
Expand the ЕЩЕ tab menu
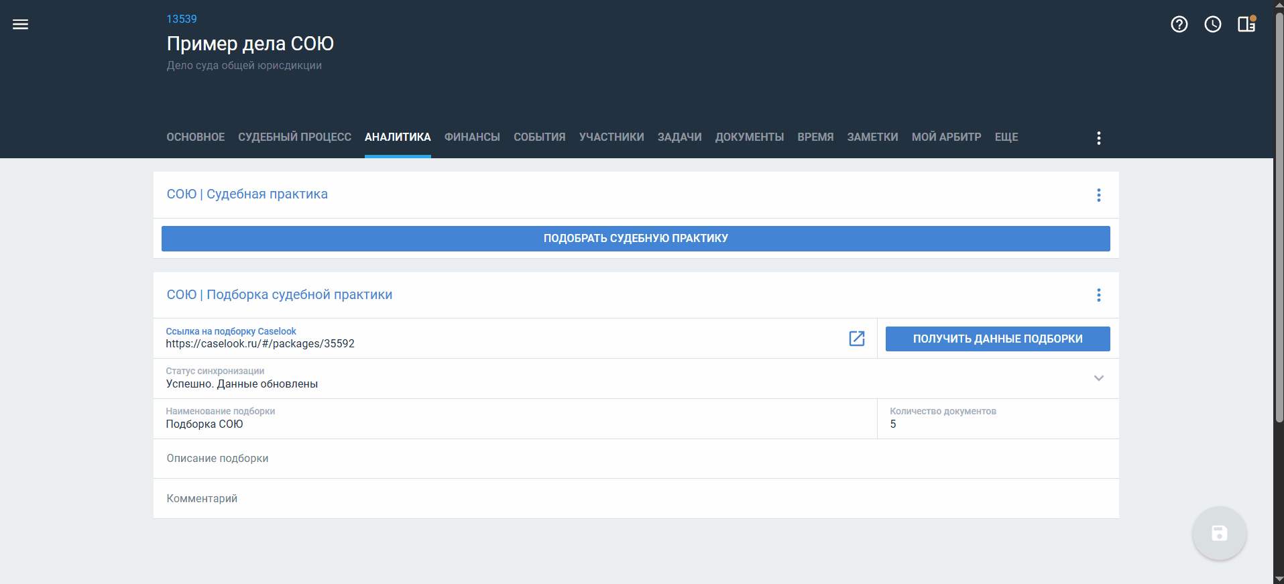[x=1006, y=137]
